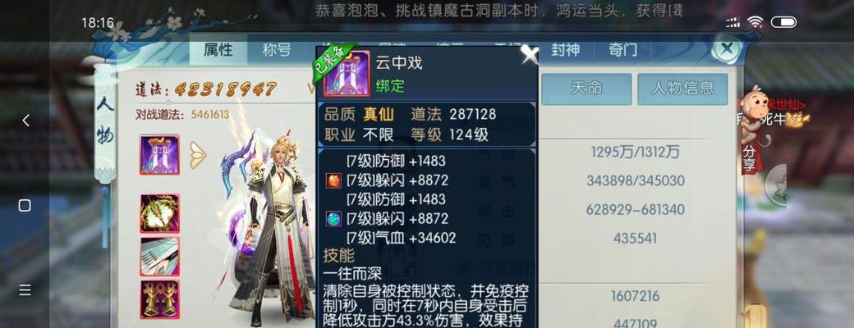Open the 封神 tab

(x=565, y=50)
